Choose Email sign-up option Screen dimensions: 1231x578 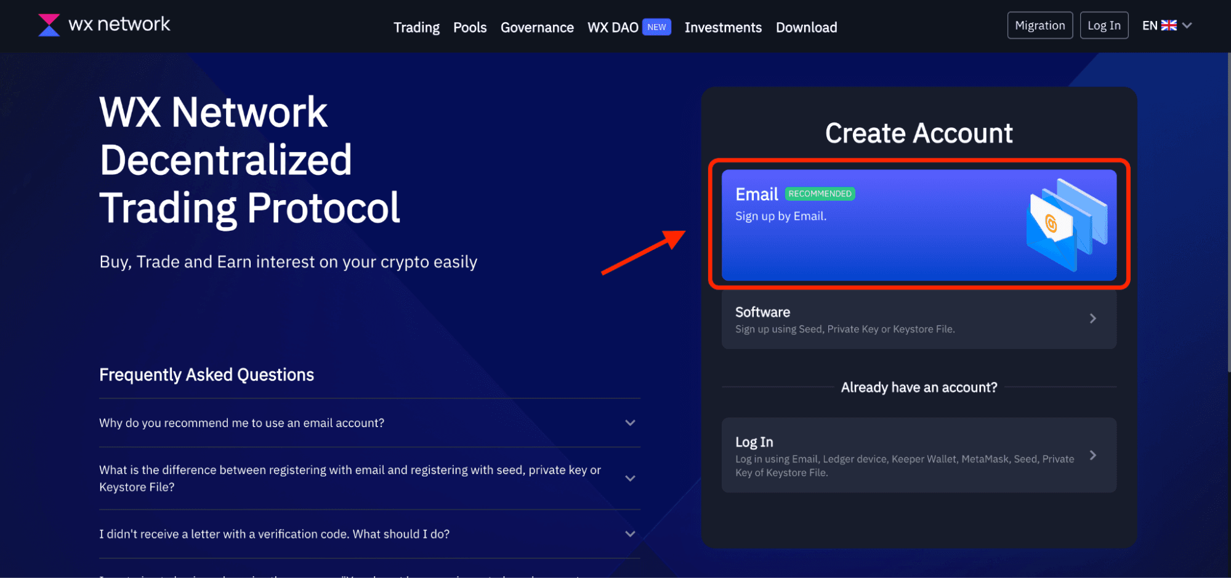(919, 225)
